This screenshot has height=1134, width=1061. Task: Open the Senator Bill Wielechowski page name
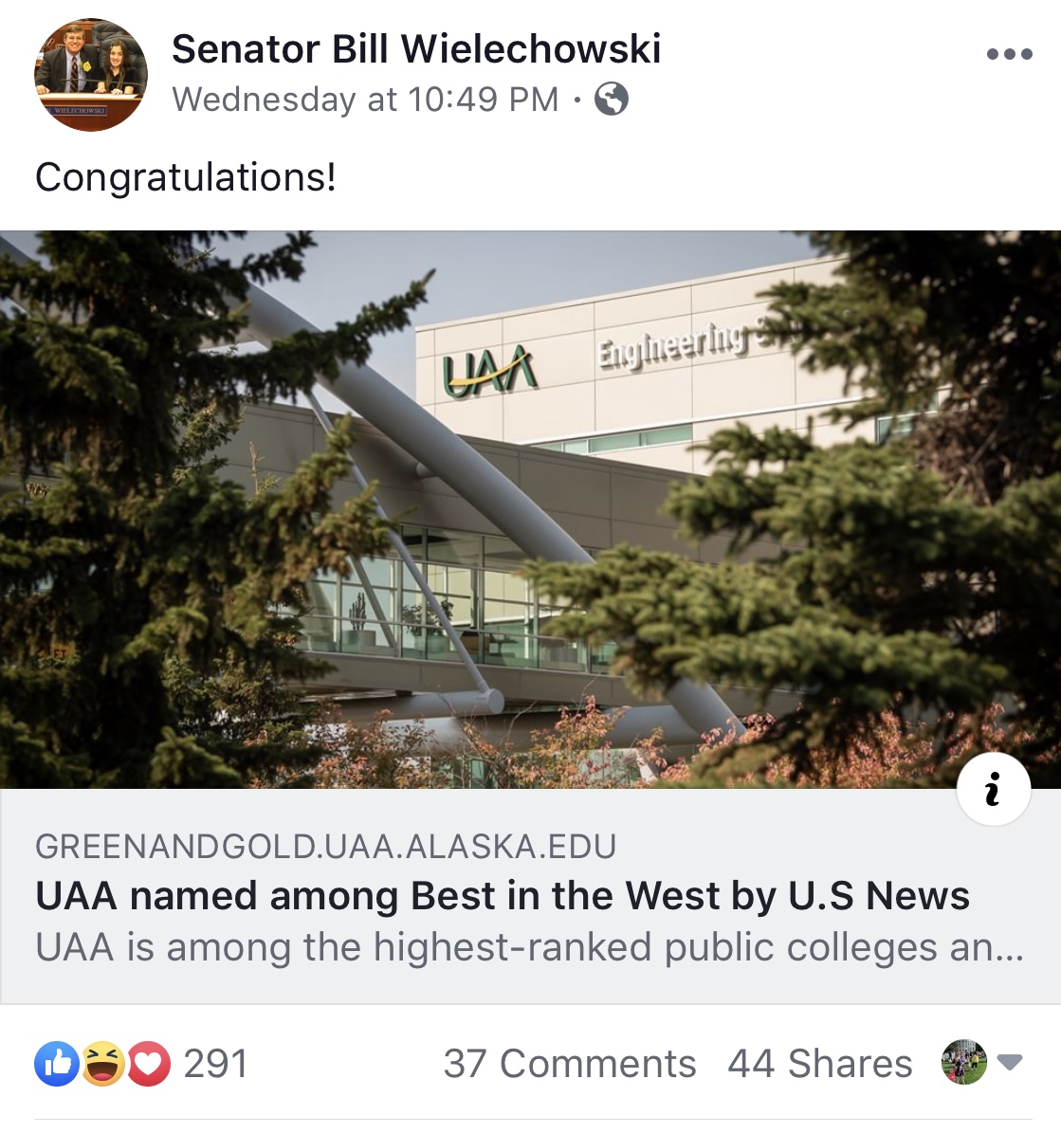(x=416, y=49)
